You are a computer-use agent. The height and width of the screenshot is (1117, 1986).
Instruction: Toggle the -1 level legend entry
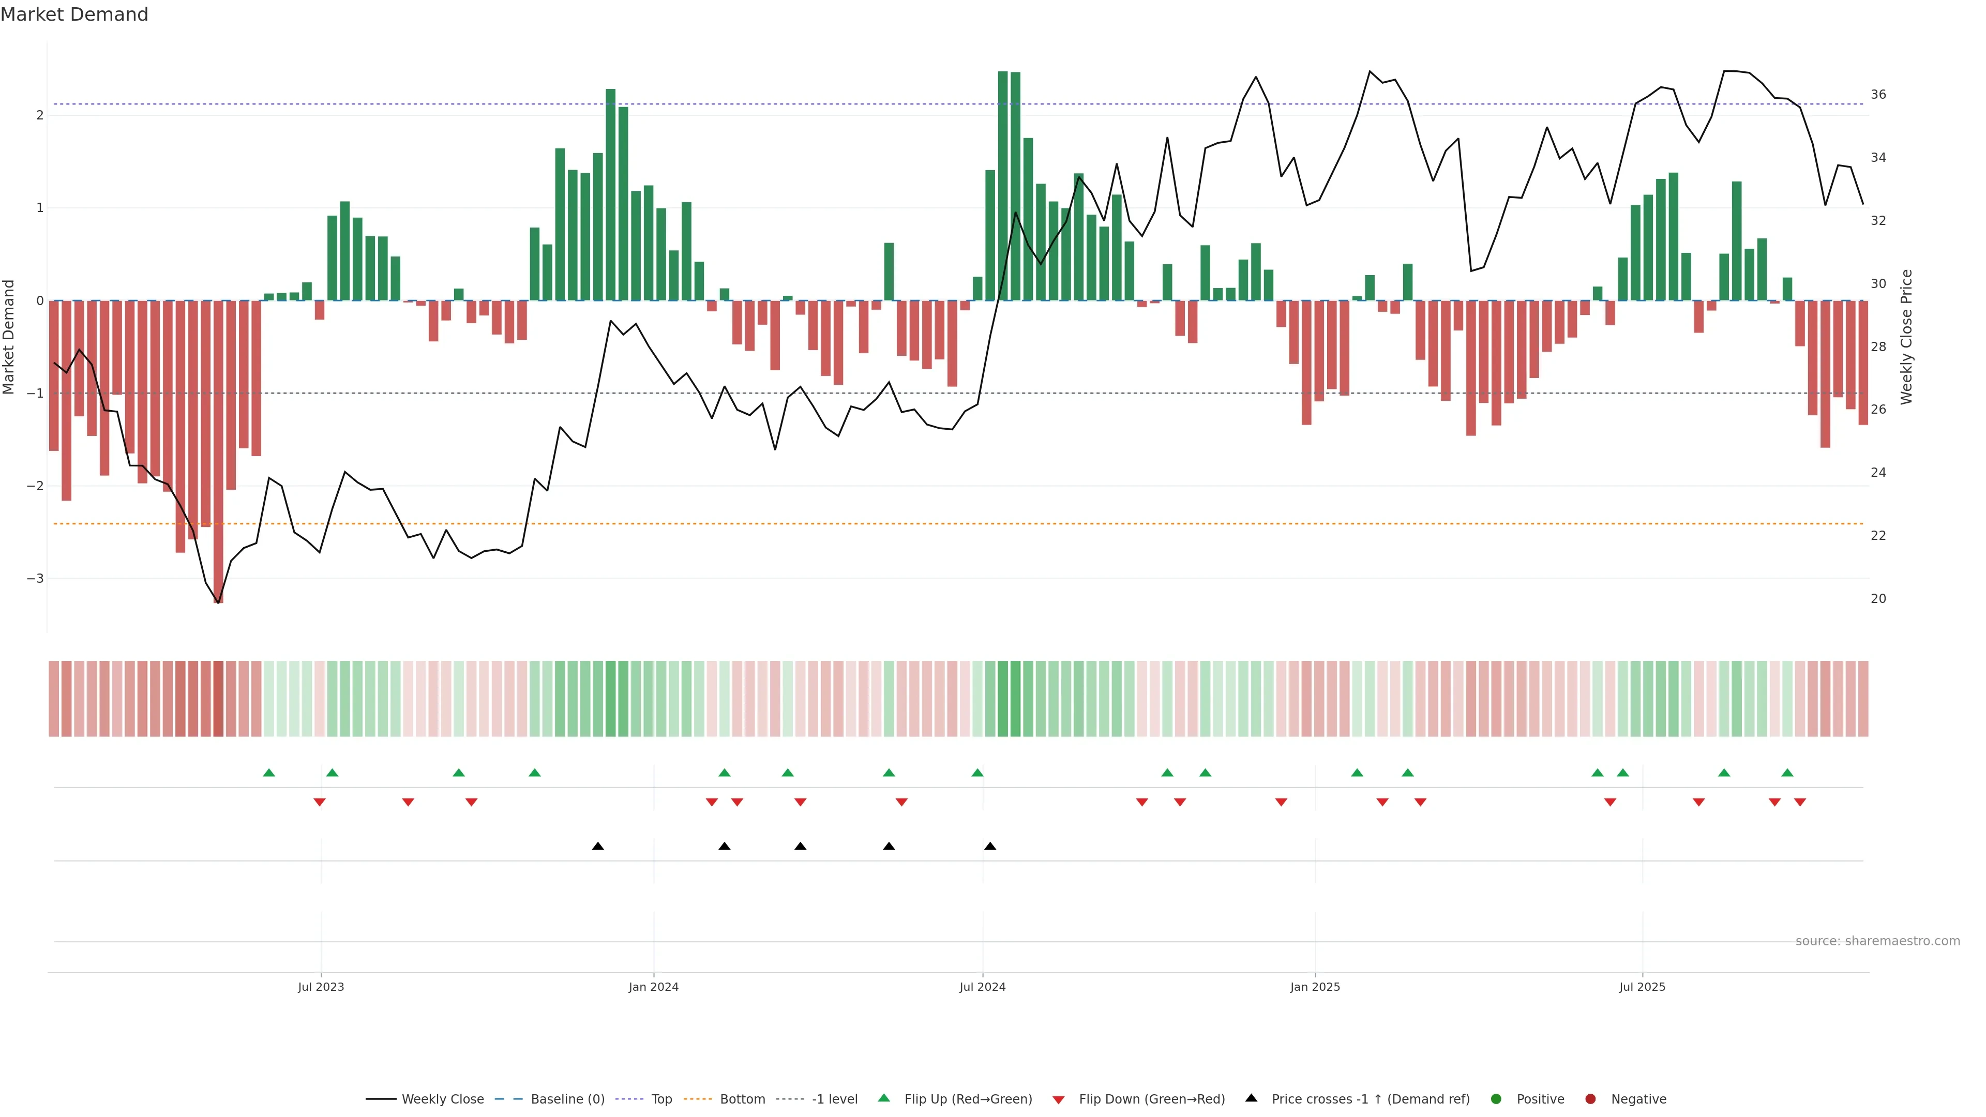click(834, 1098)
